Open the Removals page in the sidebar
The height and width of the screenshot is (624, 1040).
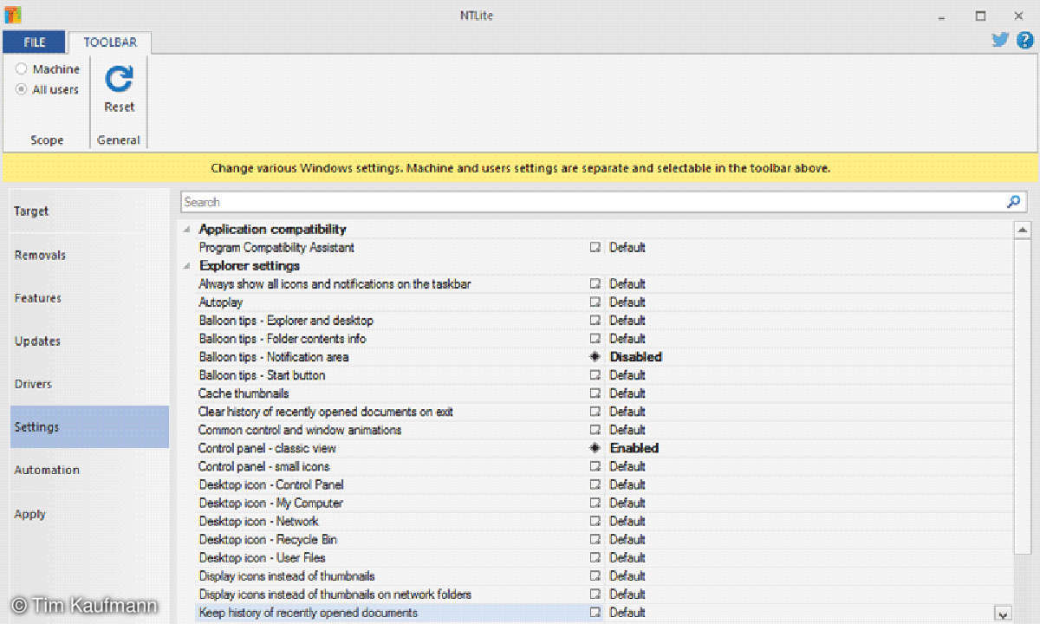(89, 255)
